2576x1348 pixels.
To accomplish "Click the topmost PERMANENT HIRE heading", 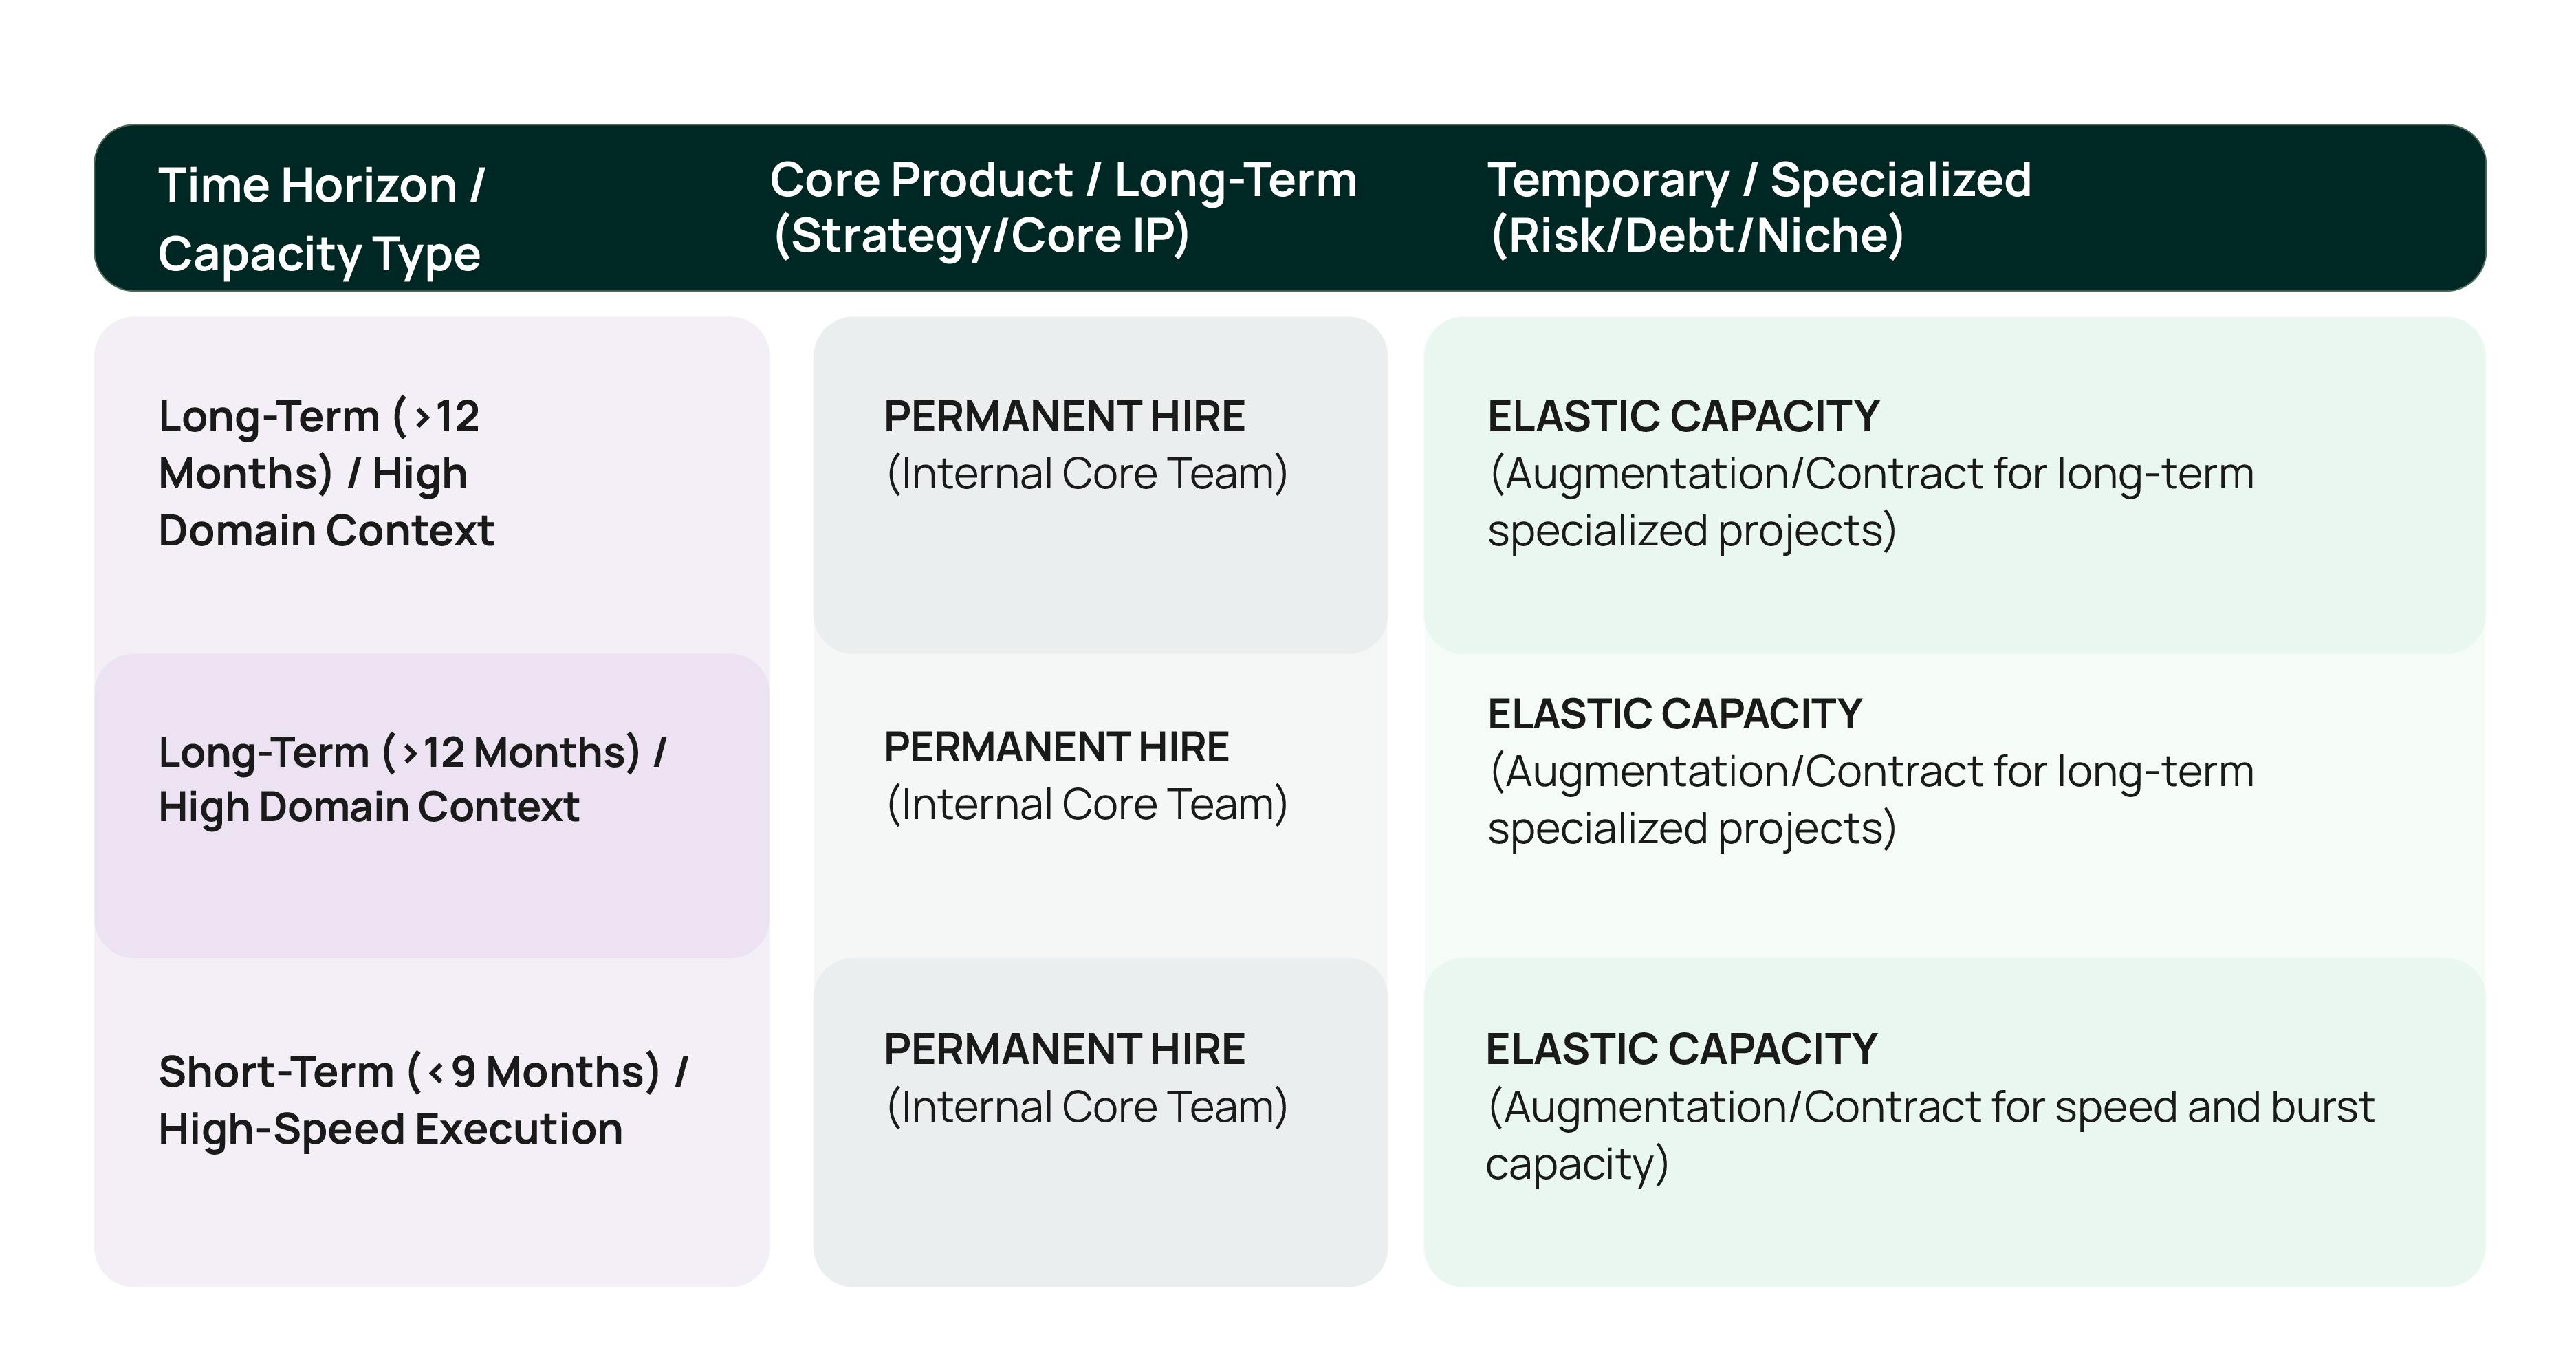I will [1064, 417].
